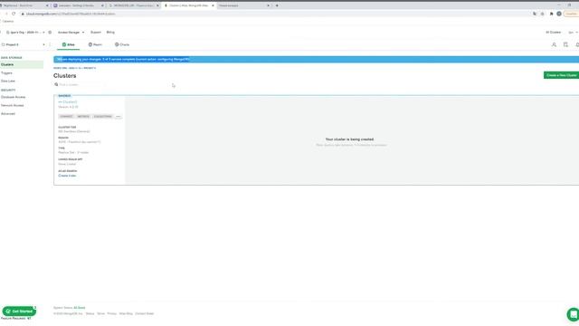Click 'Your cluster is being created' text
Screen dimensions: 579x326
pos(349,139)
